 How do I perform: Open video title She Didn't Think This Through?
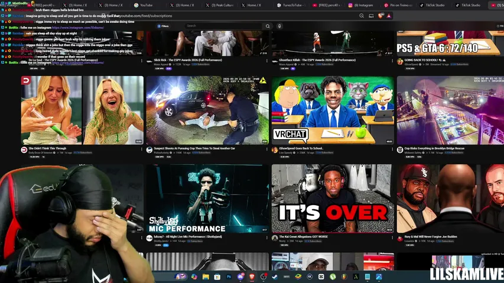tap(47, 148)
